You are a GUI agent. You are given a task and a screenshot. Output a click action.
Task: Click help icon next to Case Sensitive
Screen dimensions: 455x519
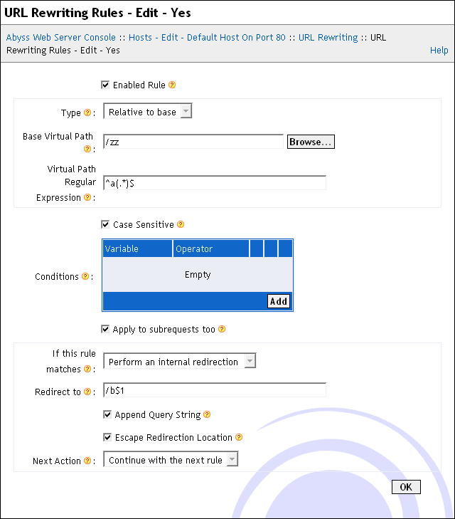point(181,225)
